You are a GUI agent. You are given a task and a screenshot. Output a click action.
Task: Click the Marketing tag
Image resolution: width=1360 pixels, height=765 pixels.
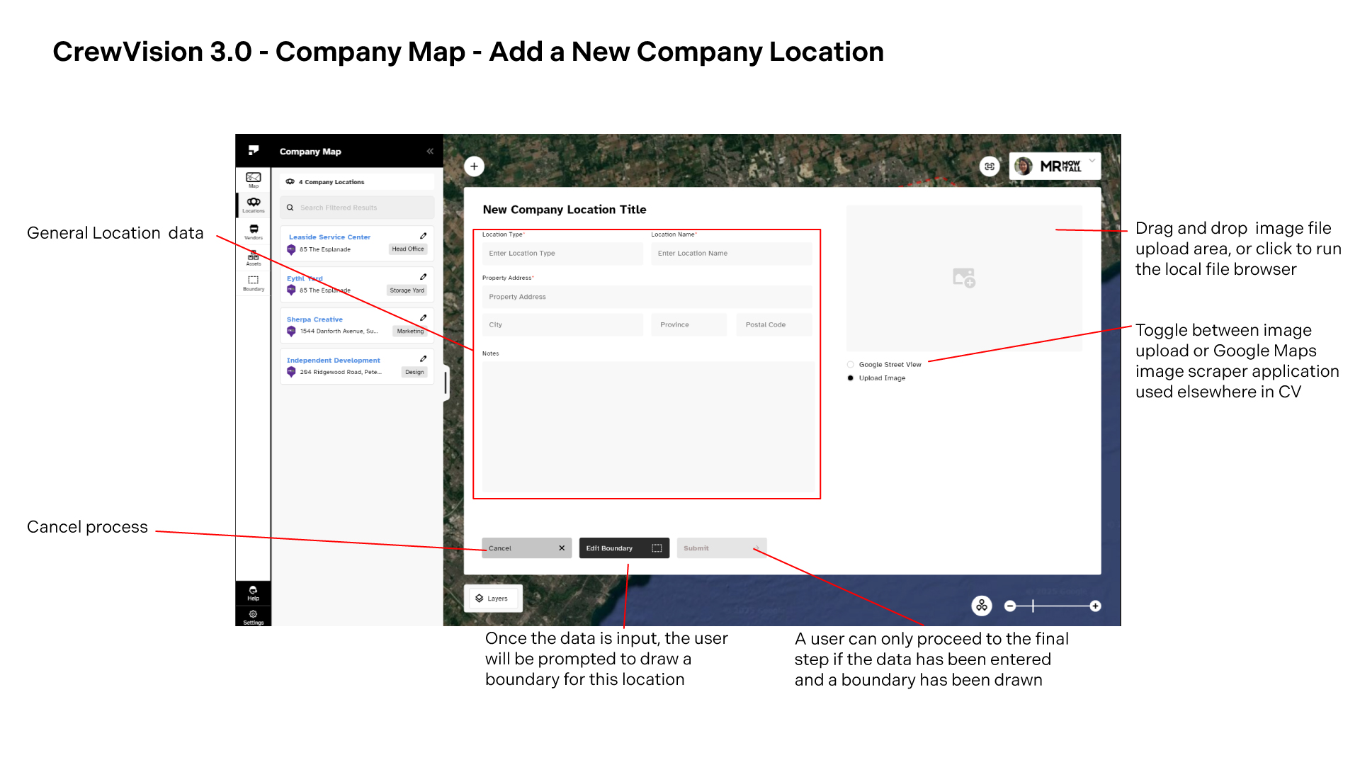pos(410,331)
